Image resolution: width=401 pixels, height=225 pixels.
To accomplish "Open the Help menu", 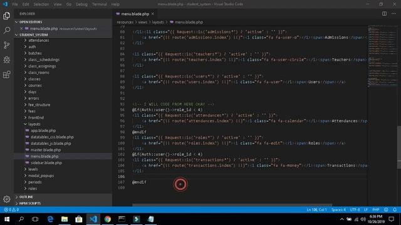I will (115, 4).
